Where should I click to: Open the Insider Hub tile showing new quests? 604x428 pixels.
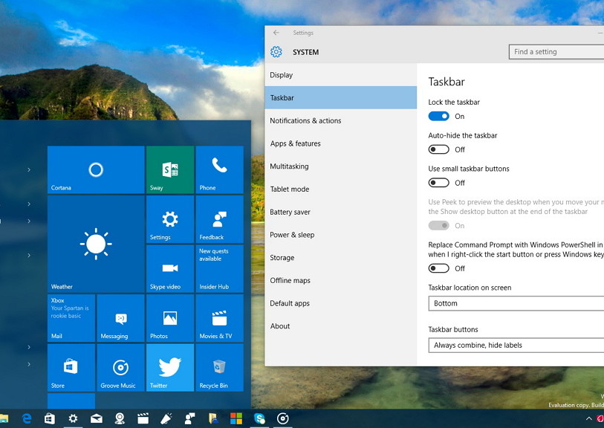tap(219, 268)
